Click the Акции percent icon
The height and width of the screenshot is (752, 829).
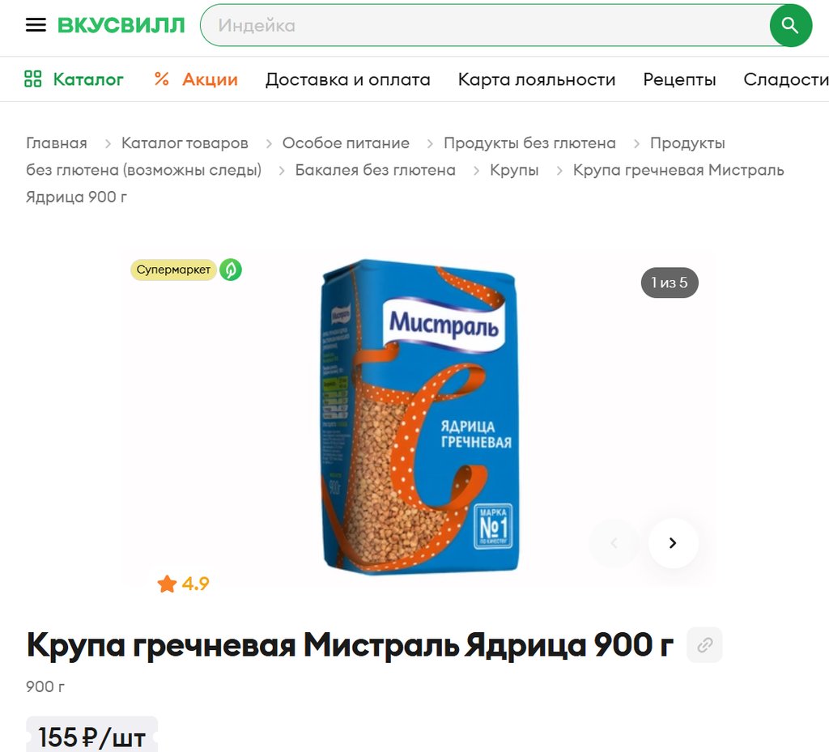161,79
